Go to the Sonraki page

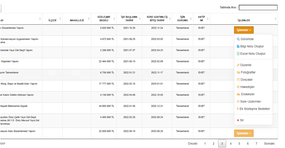269,143
